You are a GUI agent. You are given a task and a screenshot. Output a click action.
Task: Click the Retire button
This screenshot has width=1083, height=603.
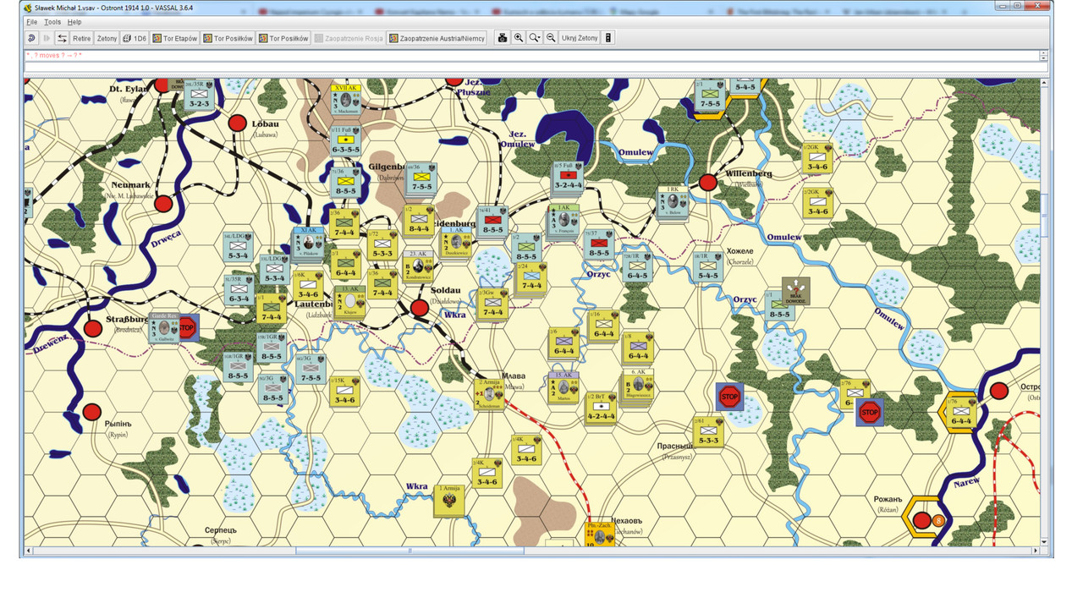click(x=81, y=38)
